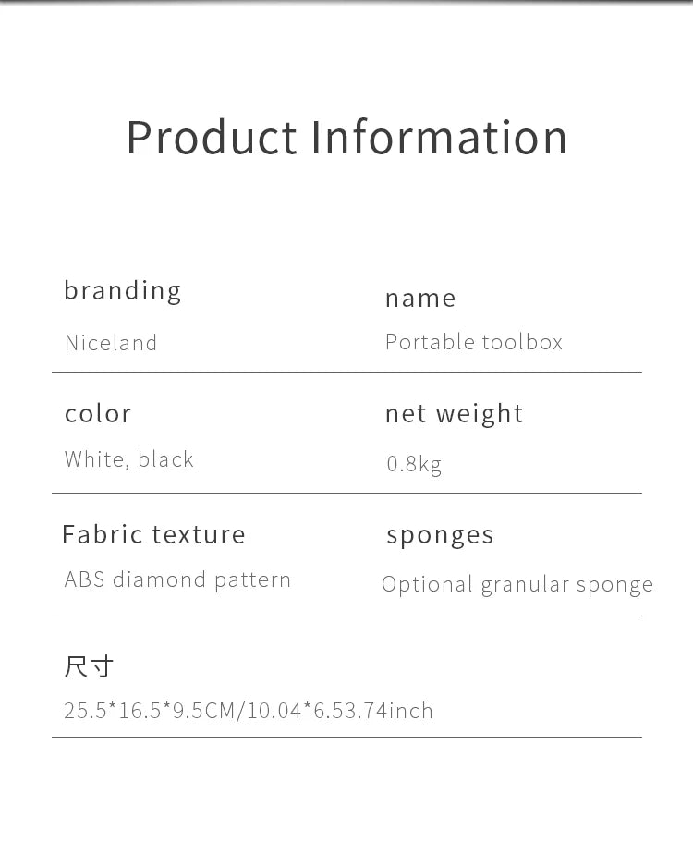Select the sponges label
This screenshot has width=693, height=854.
[440, 536]
